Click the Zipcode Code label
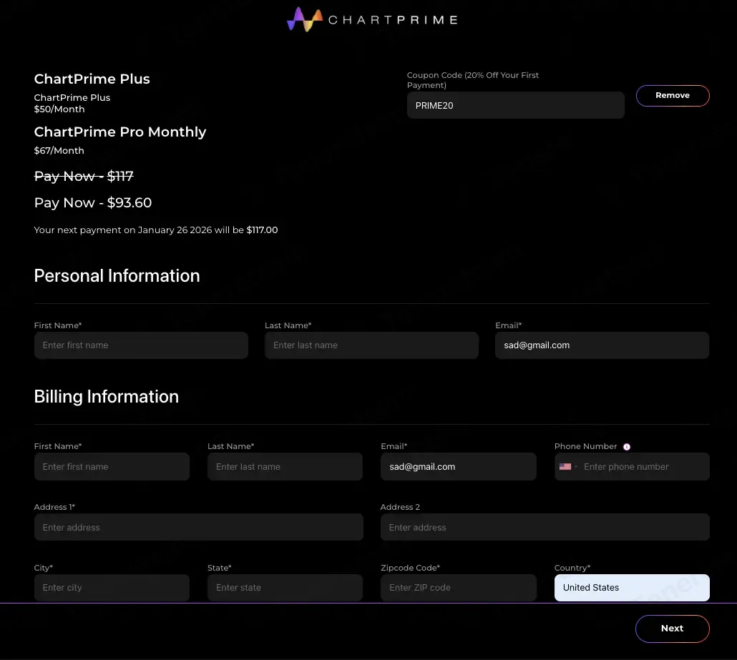The width and height of the screenshot is (737, 660). 410,568
